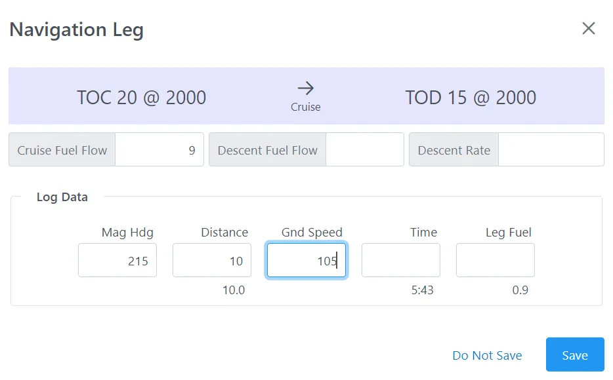Click the Do Not Save link
Image resolution: width=613 pixels, height=380 pixels.
coord(487,355)
